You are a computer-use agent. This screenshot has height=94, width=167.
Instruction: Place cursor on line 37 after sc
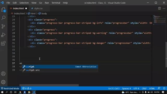click(22, 63)
